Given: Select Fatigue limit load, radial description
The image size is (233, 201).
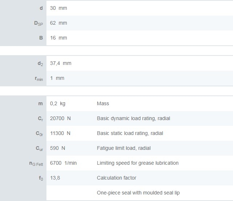Looking at the screenshot, I should pyautogui.click(x=123, y=148).
